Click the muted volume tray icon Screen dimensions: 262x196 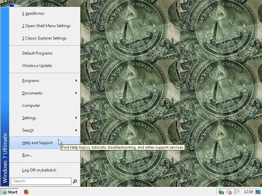229,192
